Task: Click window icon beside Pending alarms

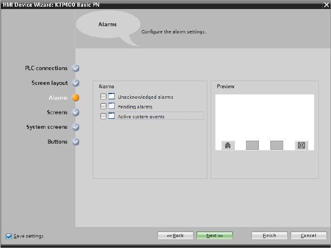Action: [111, 106]
